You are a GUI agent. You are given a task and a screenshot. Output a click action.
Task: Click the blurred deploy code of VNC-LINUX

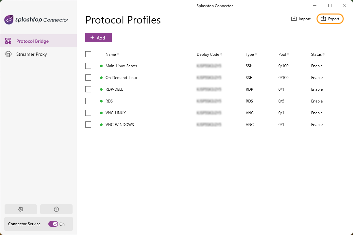pyautogui.click(x=209, y=113)
